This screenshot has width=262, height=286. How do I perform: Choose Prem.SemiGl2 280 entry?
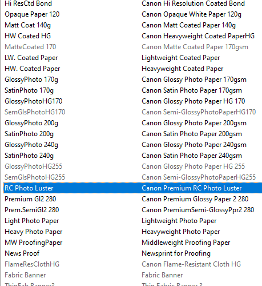132,210
